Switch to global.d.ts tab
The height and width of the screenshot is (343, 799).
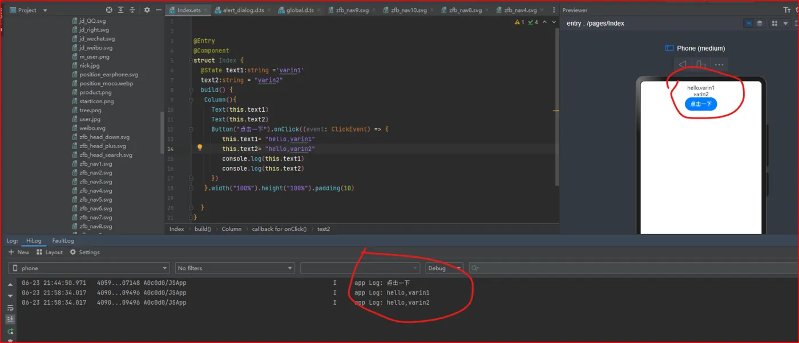(301, 10)
